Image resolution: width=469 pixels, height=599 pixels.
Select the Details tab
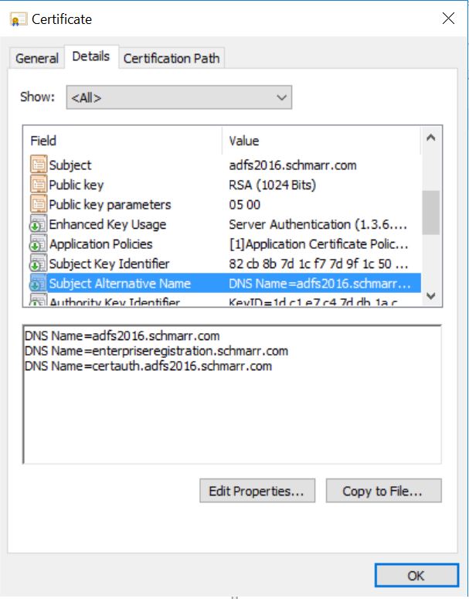[91, 56]
